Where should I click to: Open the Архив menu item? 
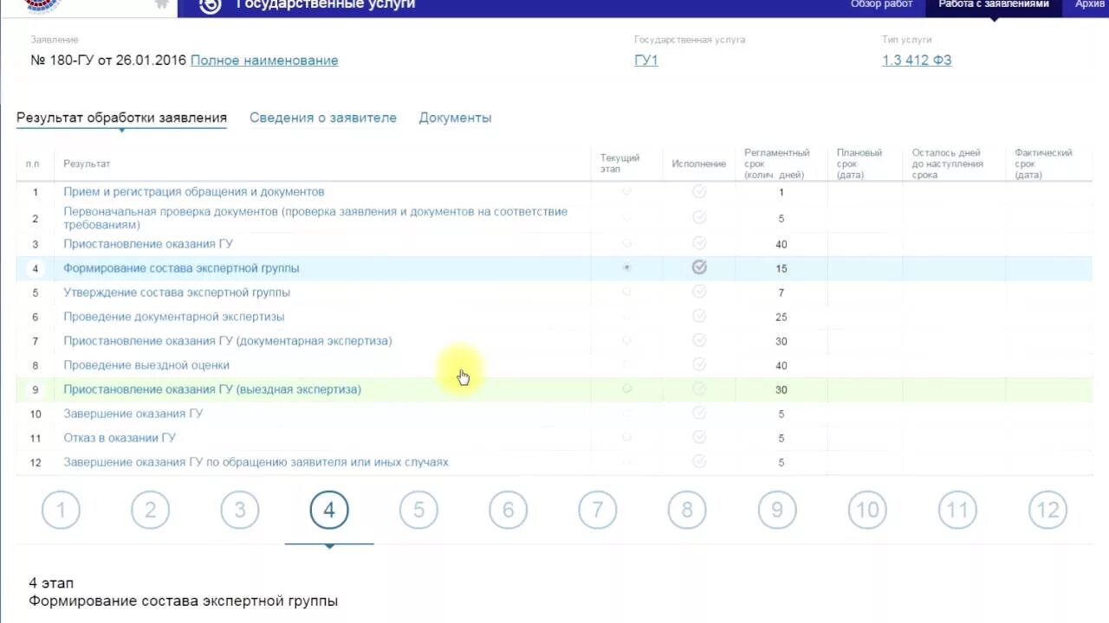[1090, 4]
